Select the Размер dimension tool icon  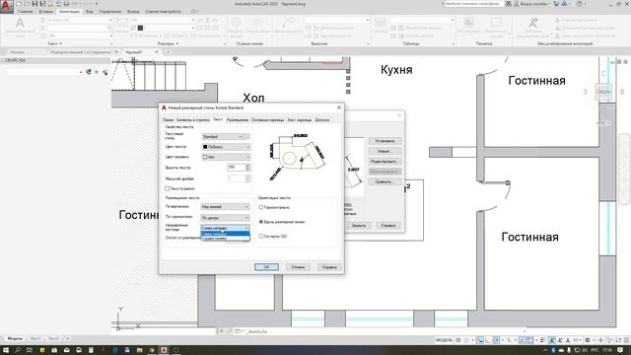tap(121, 24)
